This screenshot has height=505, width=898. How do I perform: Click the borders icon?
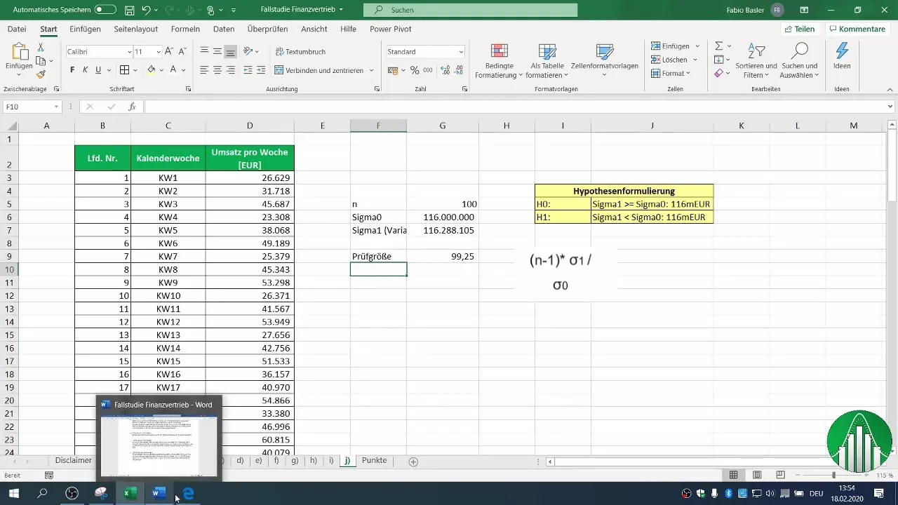click(x=124, y=70)
